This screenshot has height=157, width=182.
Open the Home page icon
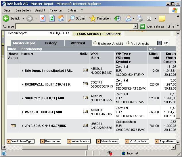point(61,18)
